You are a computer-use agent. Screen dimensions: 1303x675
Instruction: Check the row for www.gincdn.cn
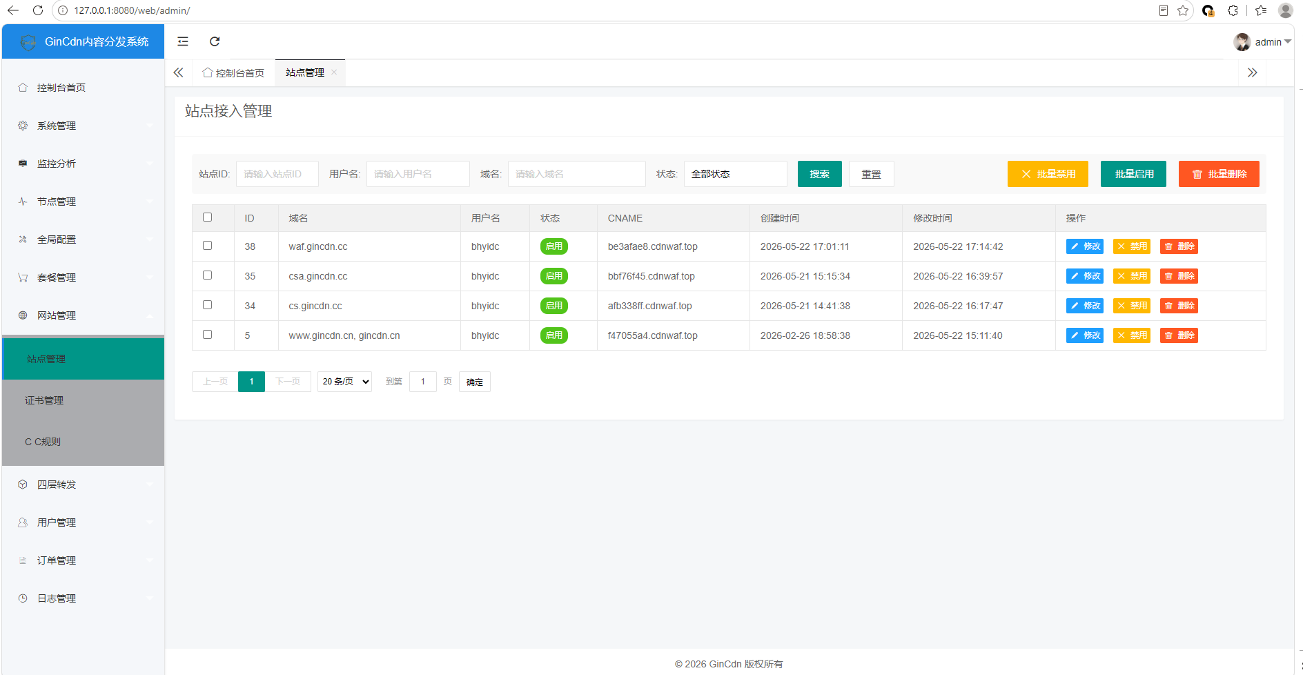[207, 335]
